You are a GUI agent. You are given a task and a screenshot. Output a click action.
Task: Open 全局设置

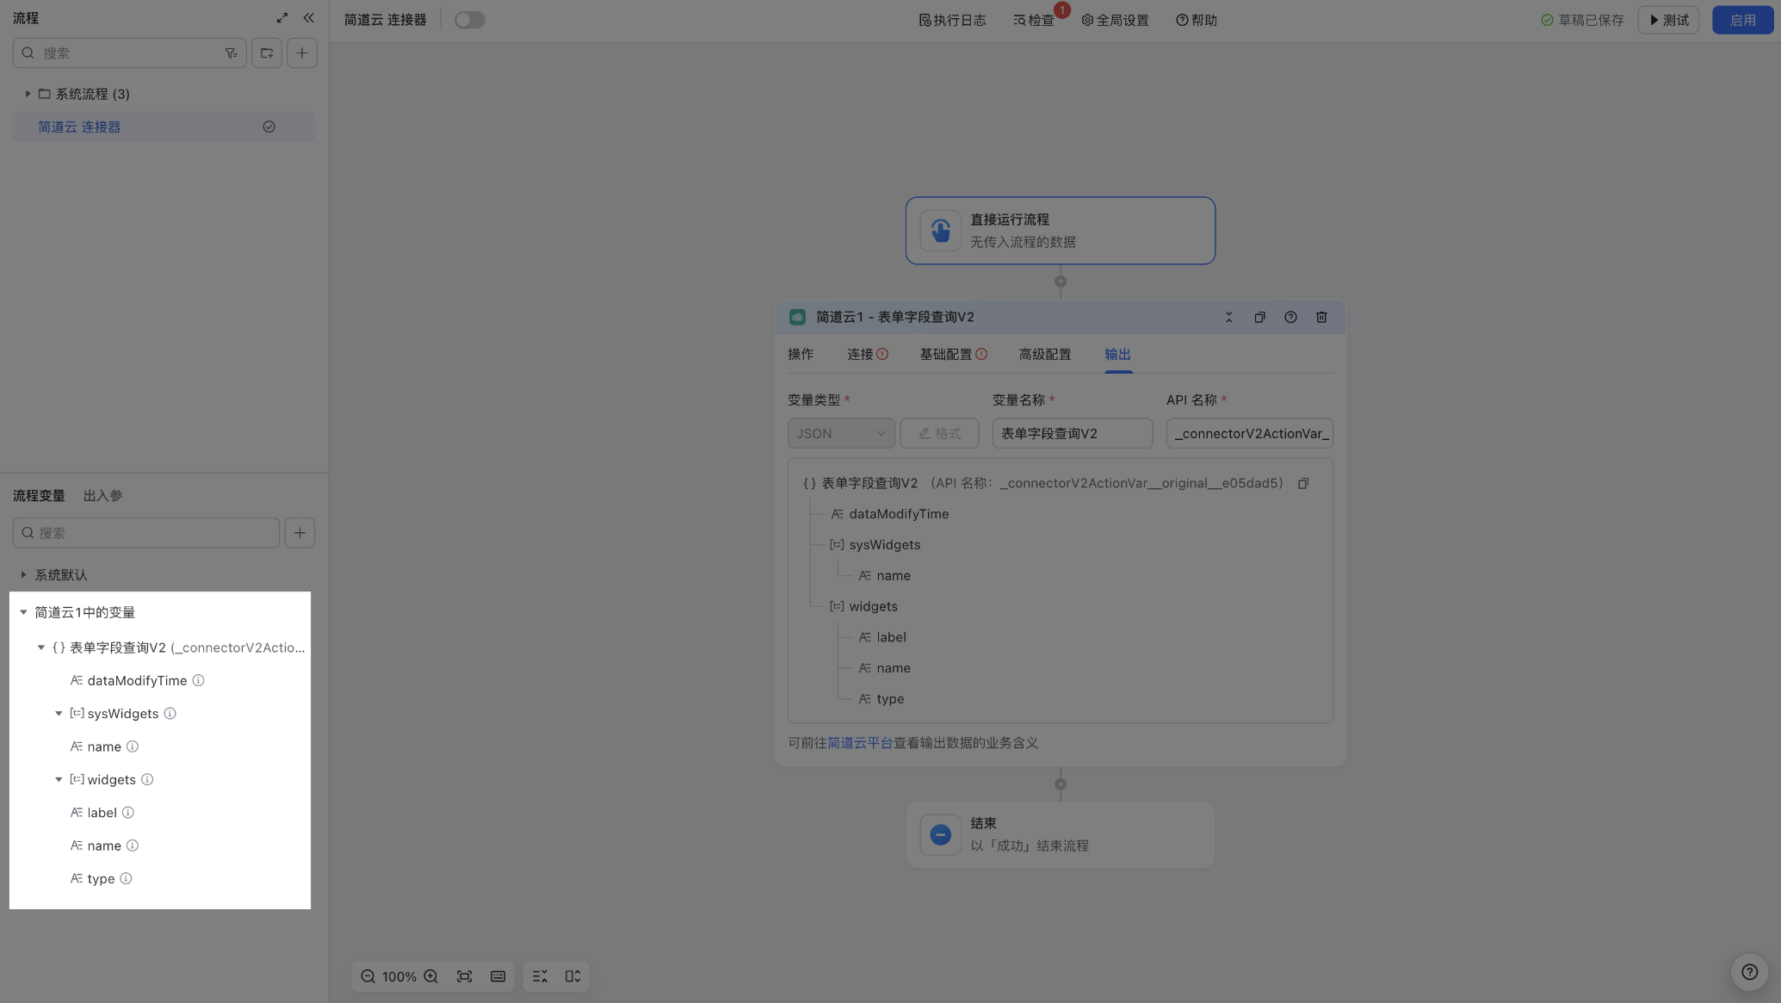[x=1115, y=20]
